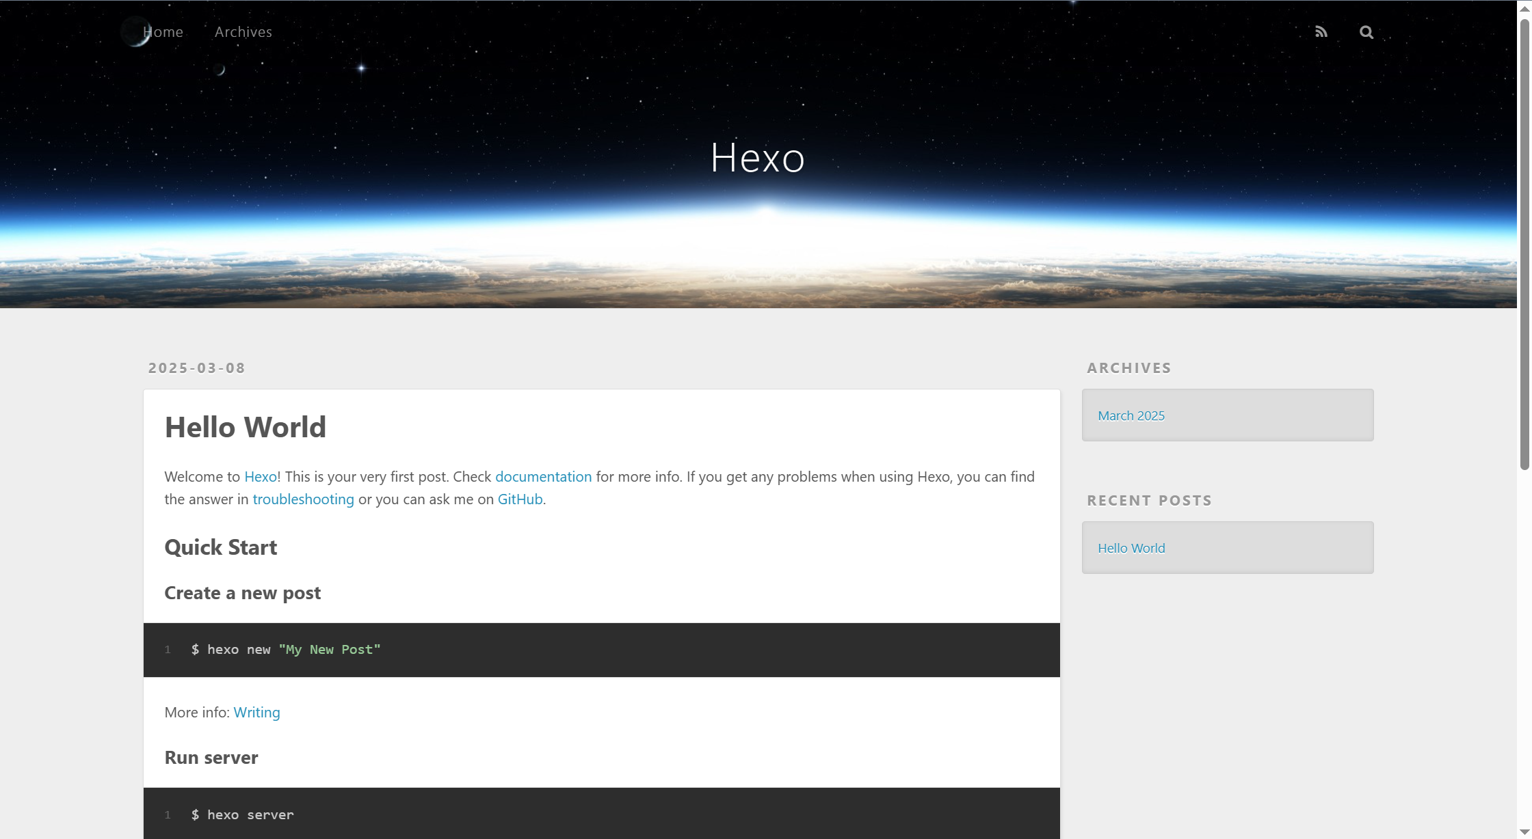Click the $ hexo server code line
The width and height of the screenshot is (1532, 839).
tap(242, 815)
